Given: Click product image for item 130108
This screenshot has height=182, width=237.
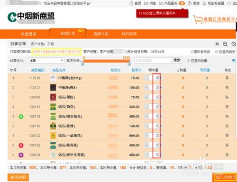Looking at the screenshot, I should coord(53,97).
